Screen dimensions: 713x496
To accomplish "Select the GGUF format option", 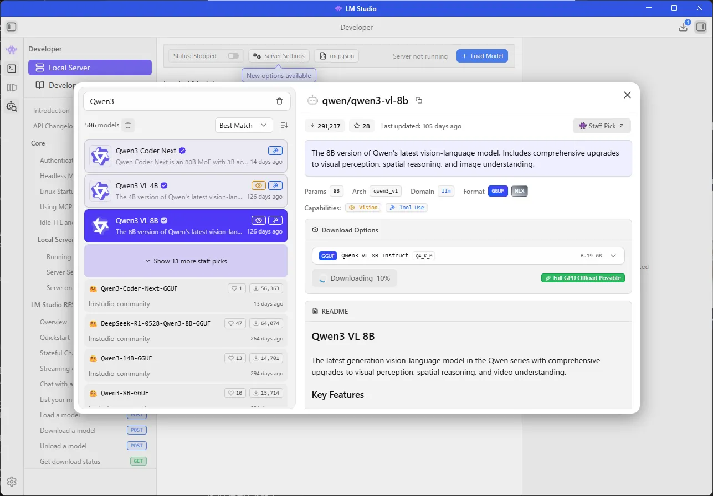I will pos(497,191).
